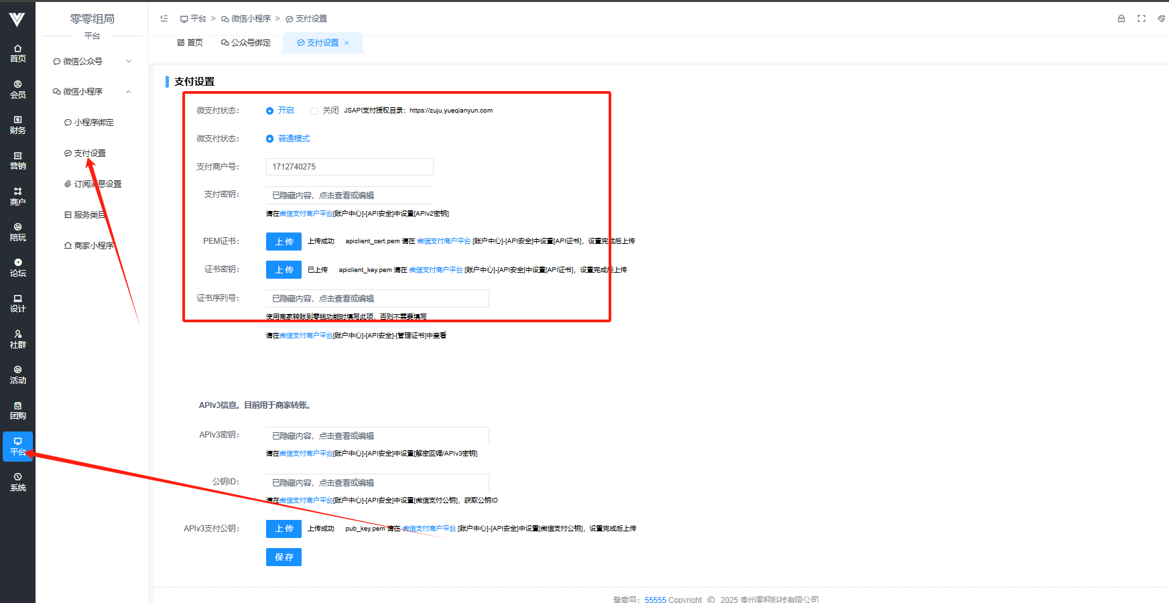Click the lock screen icon at top right
Screen dimensions: 1169x603
coord(1121,19)
